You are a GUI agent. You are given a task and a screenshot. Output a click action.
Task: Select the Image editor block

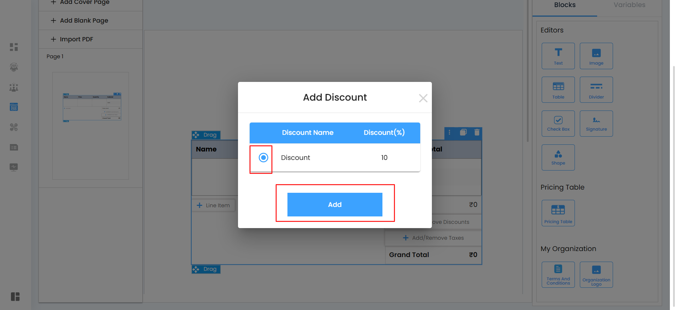pyautogui.click(x=596, y=56)
